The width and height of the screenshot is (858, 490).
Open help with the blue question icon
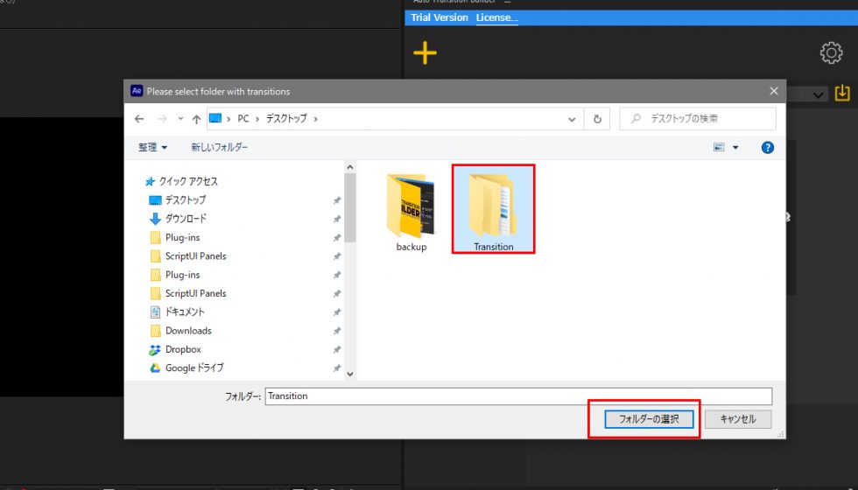(x=768, y=147)
